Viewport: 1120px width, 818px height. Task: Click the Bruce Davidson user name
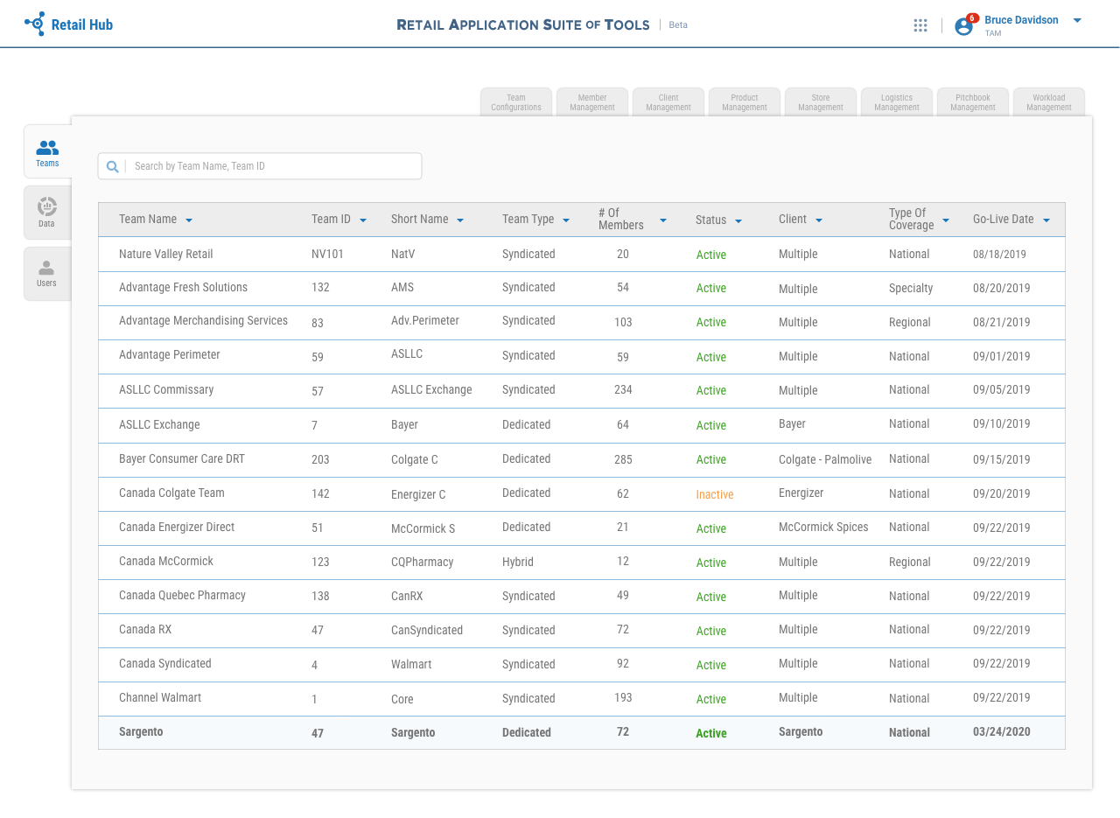pos(1021,20)
